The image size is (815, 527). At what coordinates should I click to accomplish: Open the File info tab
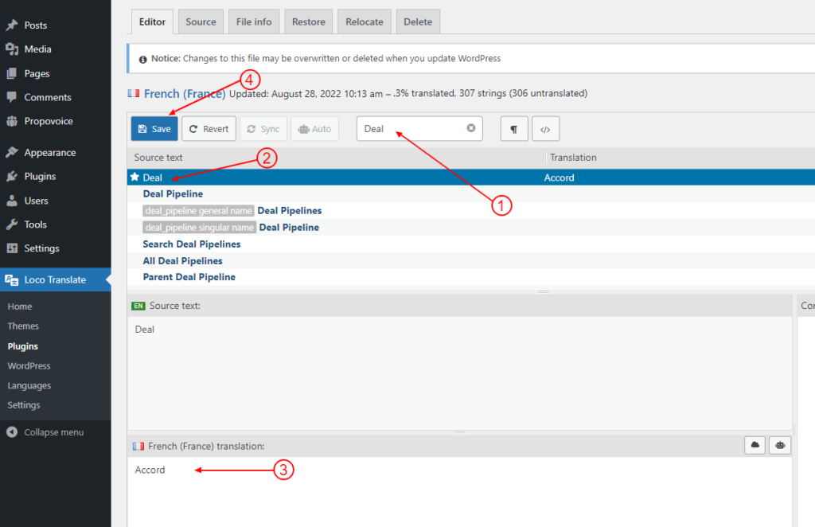pos(254,21)
